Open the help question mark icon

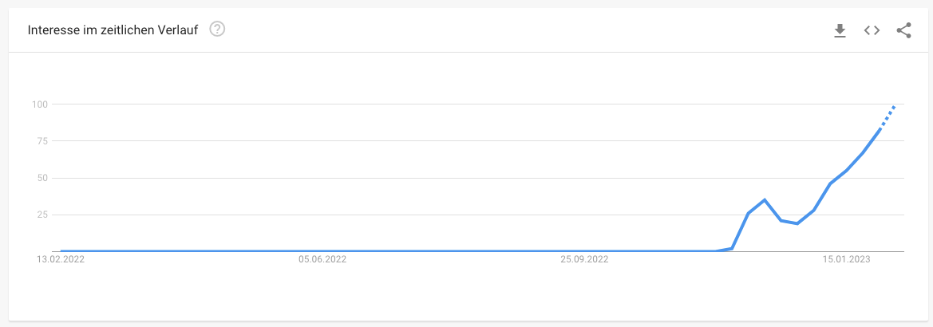point(217,30)
